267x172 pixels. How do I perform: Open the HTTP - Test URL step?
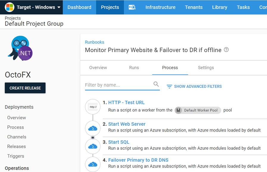tap(126, 102)
